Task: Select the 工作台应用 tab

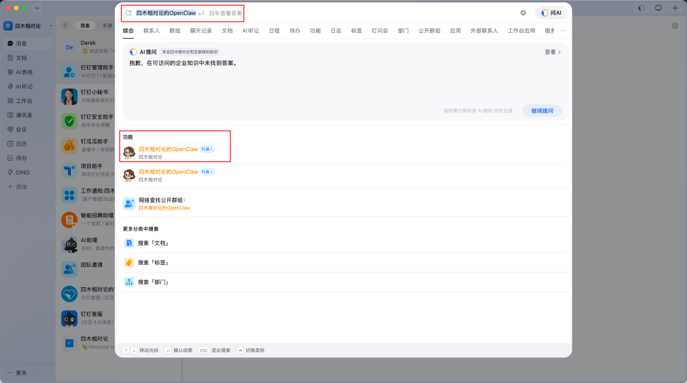Action: [522, 31]
